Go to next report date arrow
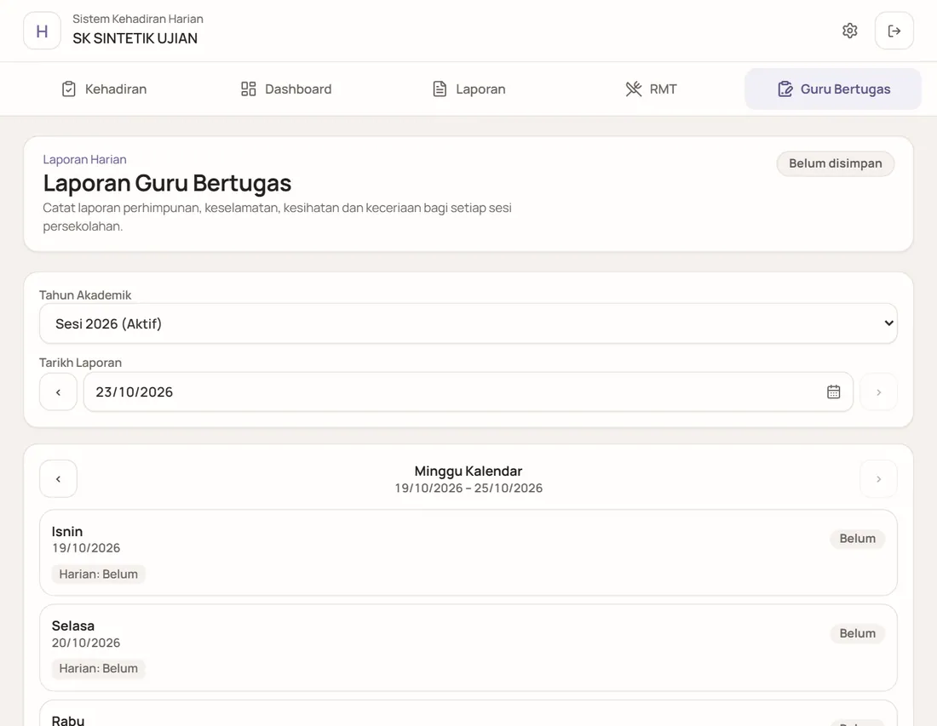 878,392
